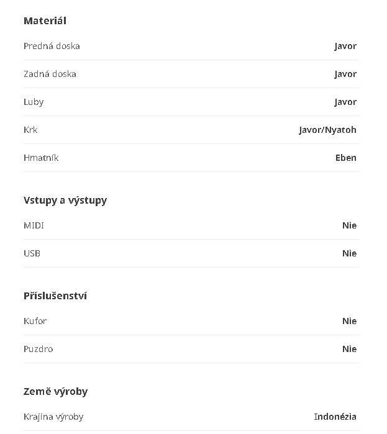Select the Krajina výroby label

[x=53, y=417]
